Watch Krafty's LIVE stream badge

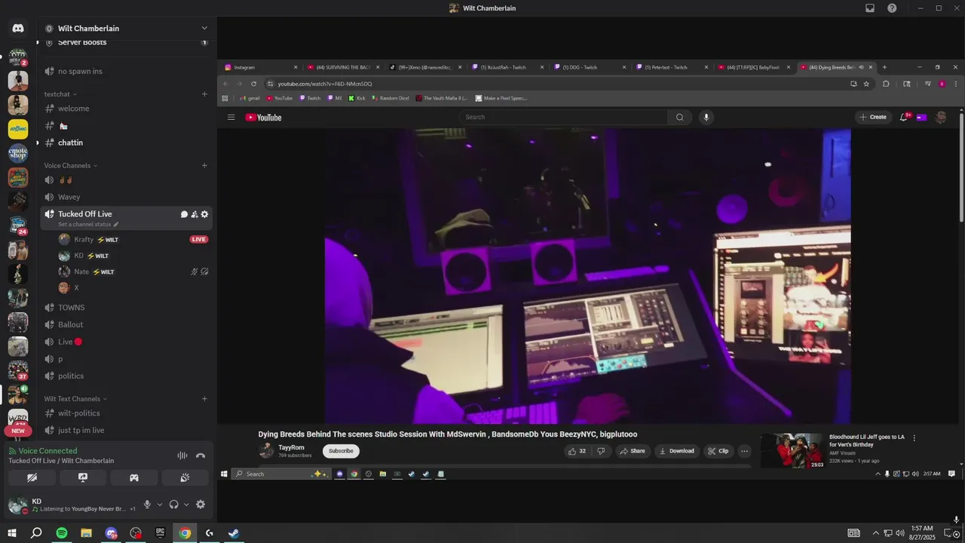[199, 239]
